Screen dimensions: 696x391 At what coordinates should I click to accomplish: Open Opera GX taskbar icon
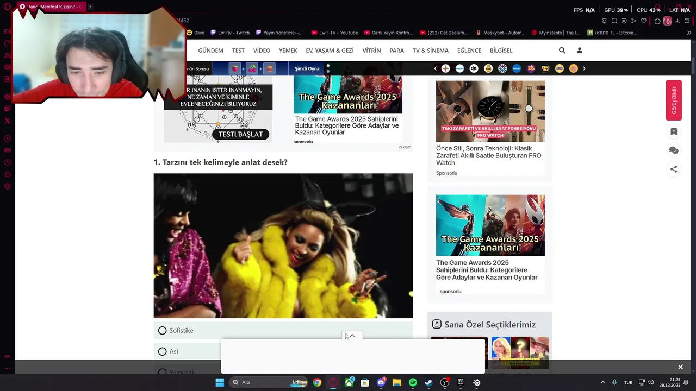point(333,382)
